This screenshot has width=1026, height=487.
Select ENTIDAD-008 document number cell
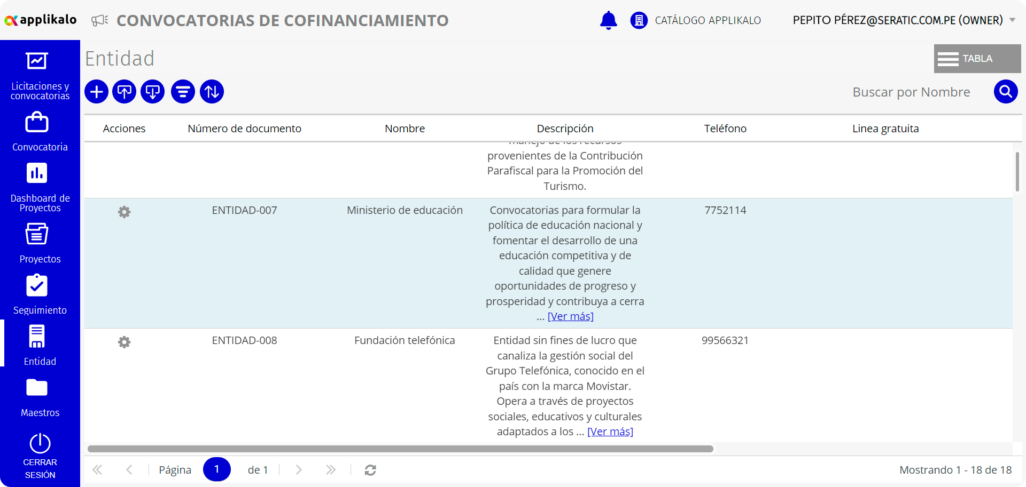click(x=244, y=340)
